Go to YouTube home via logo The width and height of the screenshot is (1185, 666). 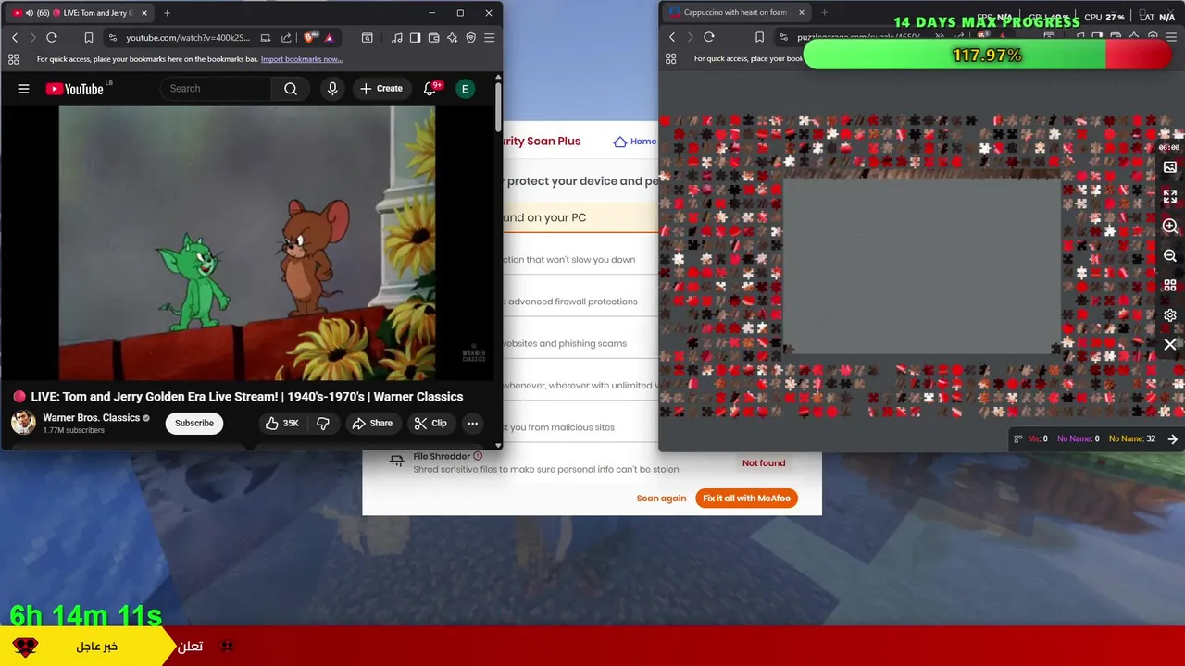click(74, 89)
